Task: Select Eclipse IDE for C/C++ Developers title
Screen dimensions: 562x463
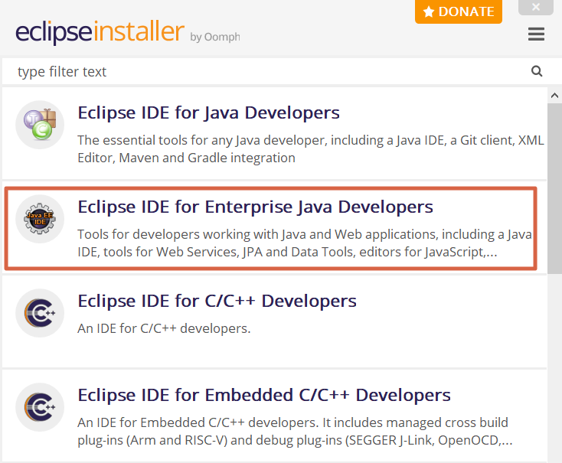Action: coord(217,301)
